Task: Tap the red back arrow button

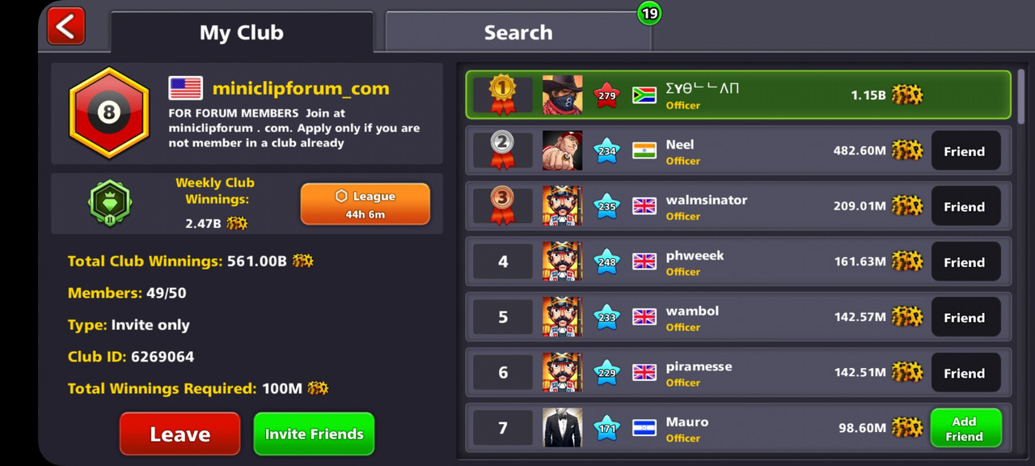Action: coord(65,26)
